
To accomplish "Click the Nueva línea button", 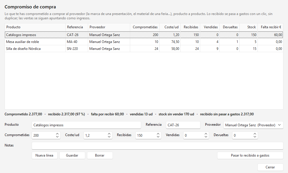I will click(44, 155).
